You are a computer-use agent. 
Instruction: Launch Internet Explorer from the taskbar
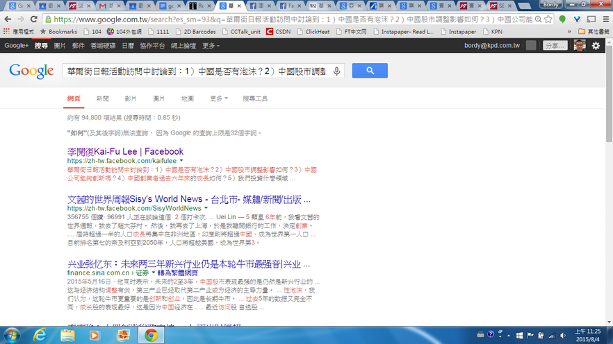[x=40, y=336]
